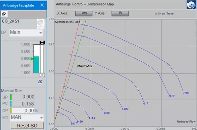Click the 4800 speed curve label

coord(106,113)
